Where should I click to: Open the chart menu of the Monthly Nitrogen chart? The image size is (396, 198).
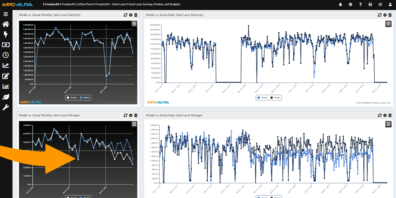[x=134, y=124]
